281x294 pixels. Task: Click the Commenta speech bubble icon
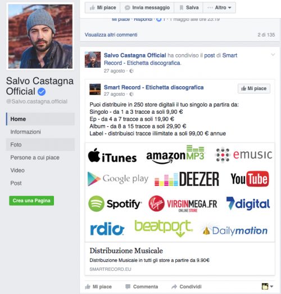128,287
